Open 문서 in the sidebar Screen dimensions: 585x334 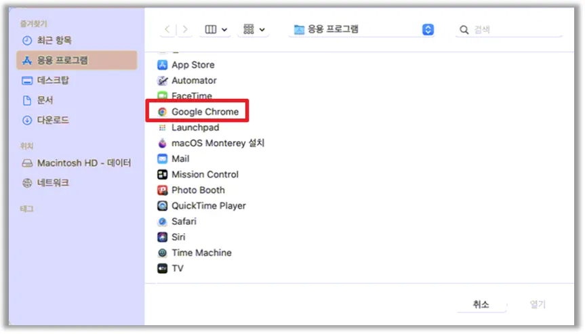click(x=77, y=100)
